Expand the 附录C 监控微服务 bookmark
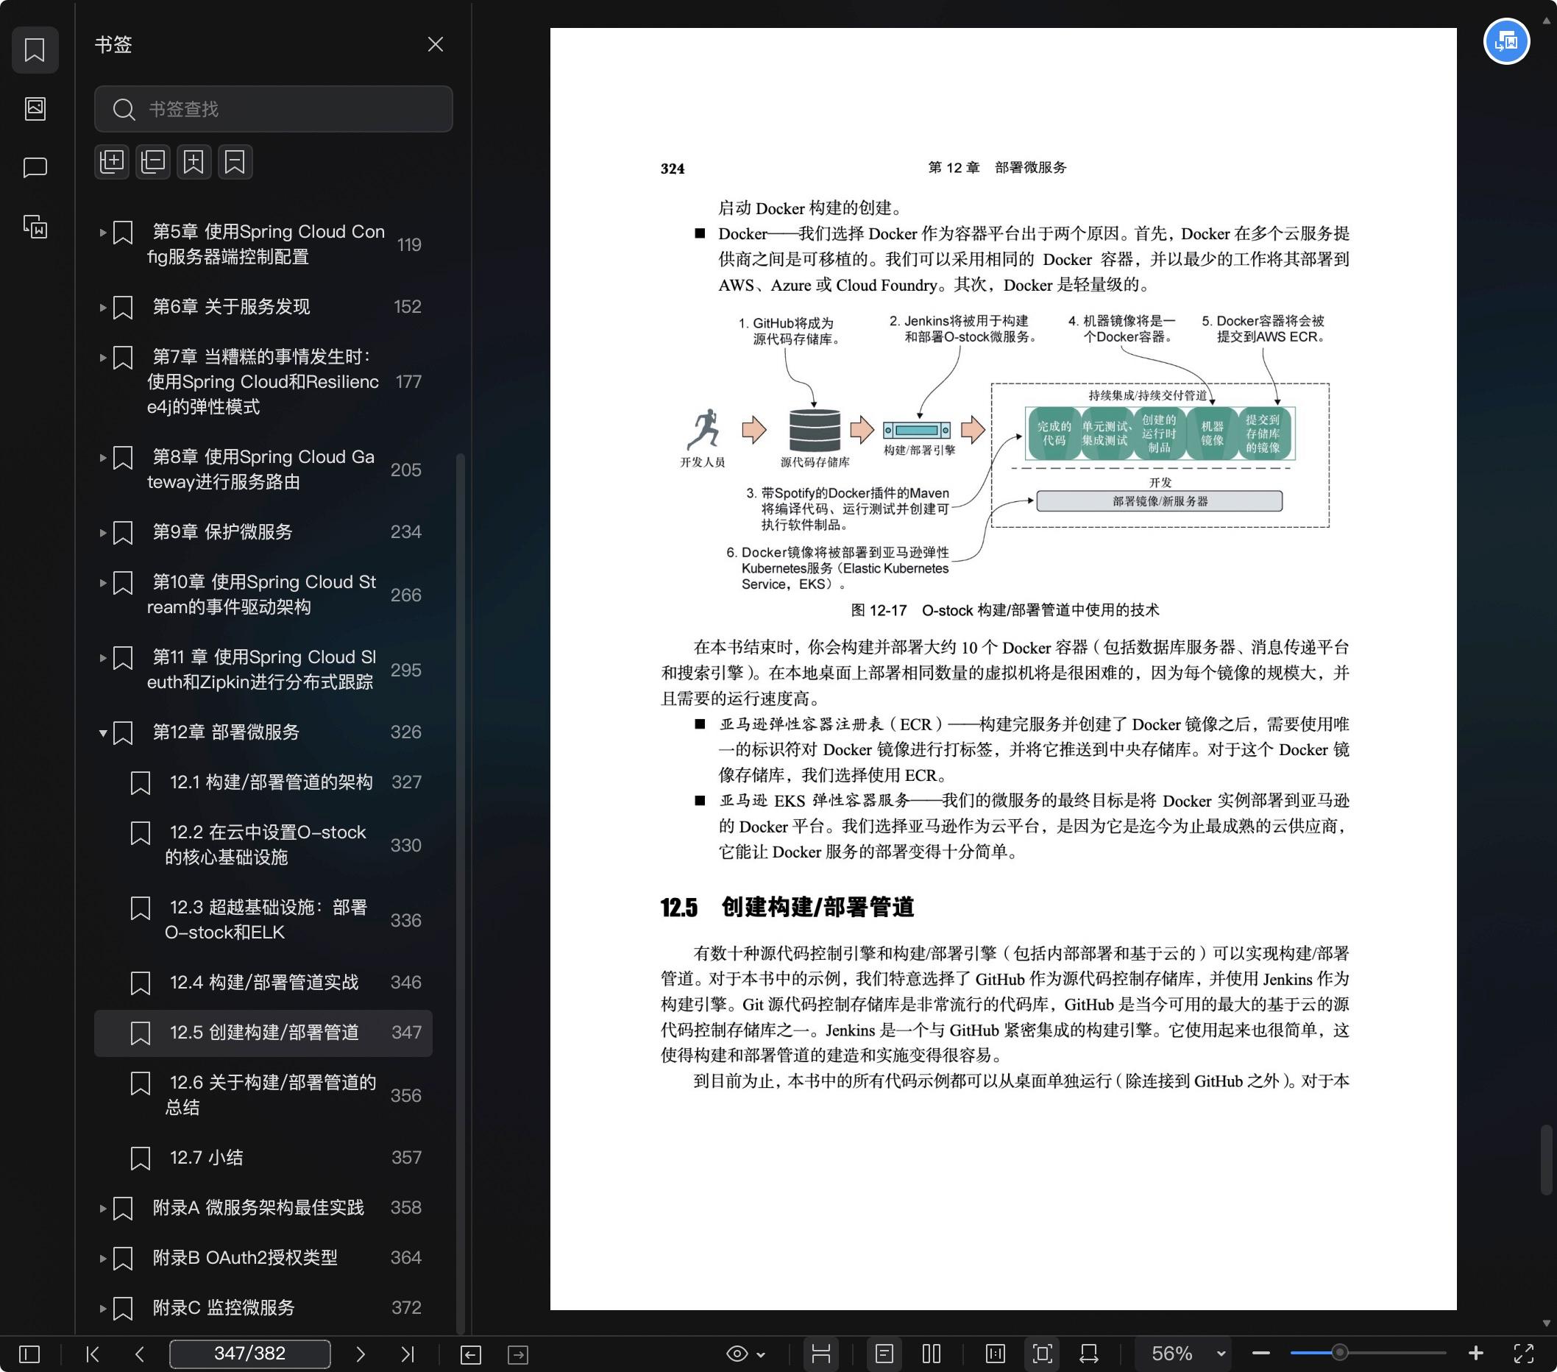Image resolution: width=1557 pixels, height=1372 pixels. point(102,1308)
